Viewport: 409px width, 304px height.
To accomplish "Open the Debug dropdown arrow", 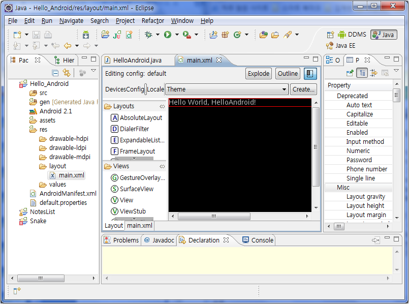I will [158, 35].
